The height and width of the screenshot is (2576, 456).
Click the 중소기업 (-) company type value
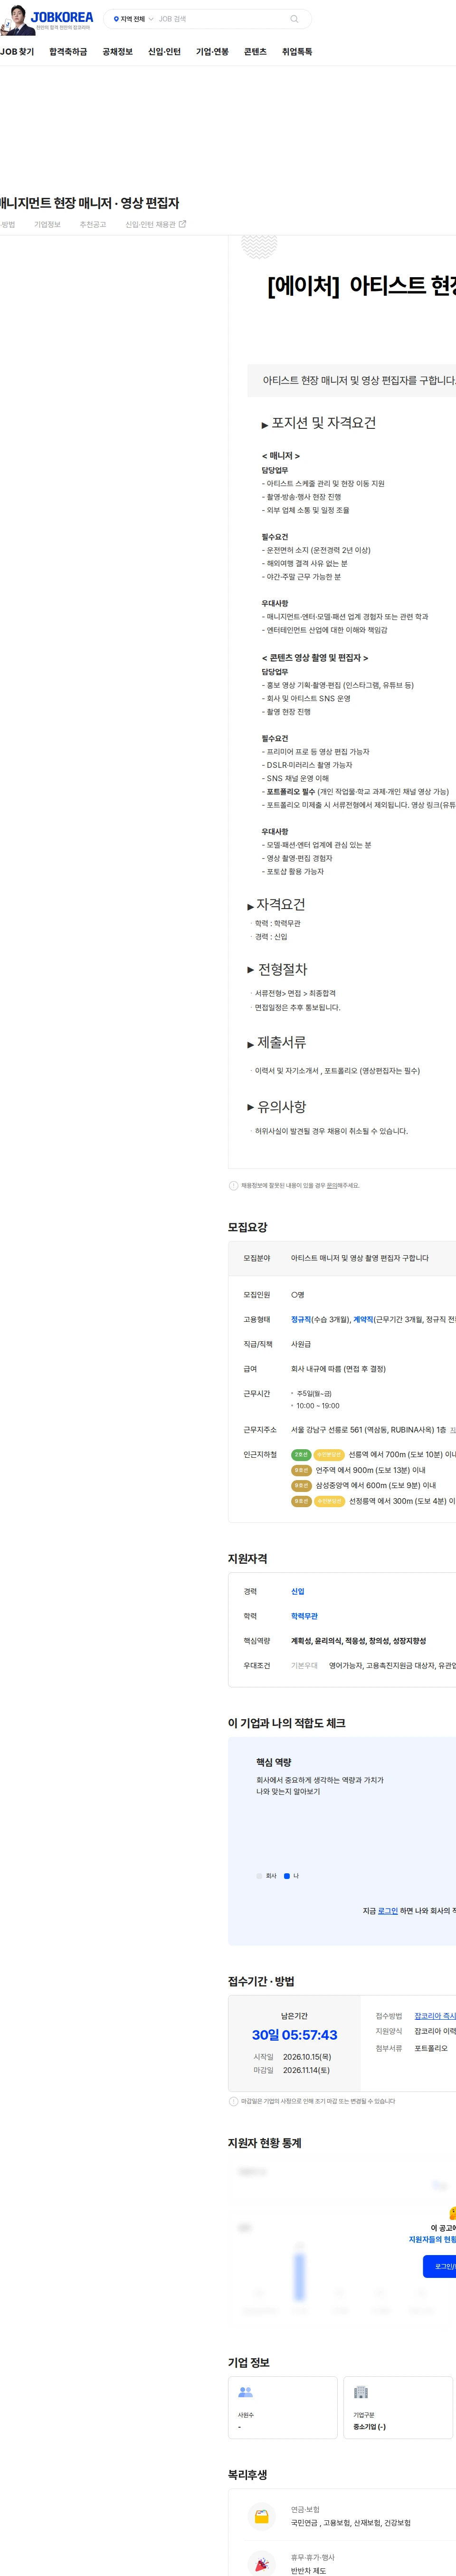[x=369, y=2427]
